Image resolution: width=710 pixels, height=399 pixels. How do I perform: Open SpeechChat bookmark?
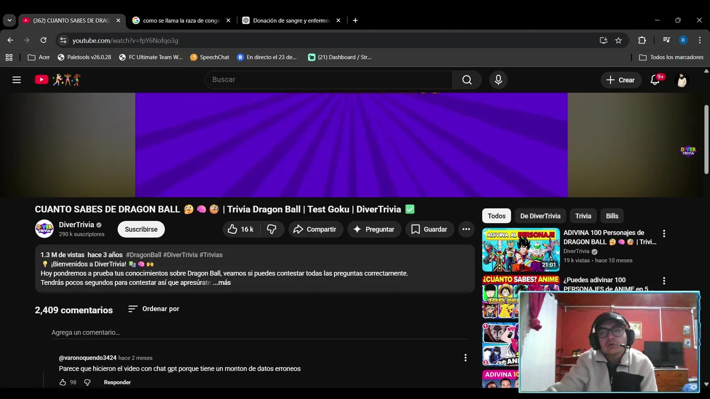click(210, 57)
